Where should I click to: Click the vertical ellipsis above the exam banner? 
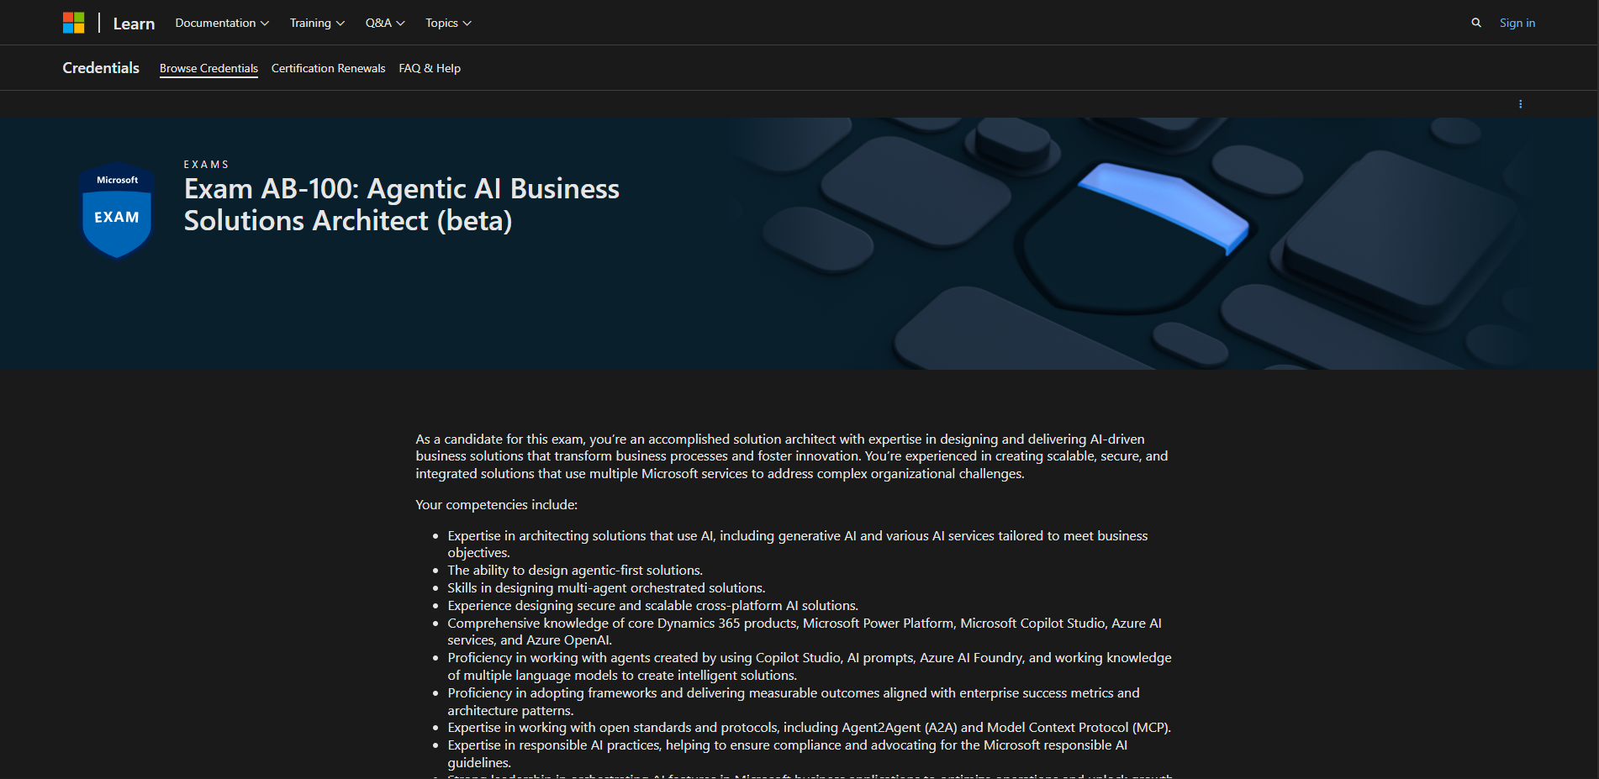(x=1520, y=103)
